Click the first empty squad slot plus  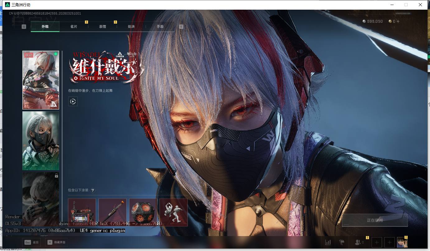pyautogui.click(x=377, y=242)
